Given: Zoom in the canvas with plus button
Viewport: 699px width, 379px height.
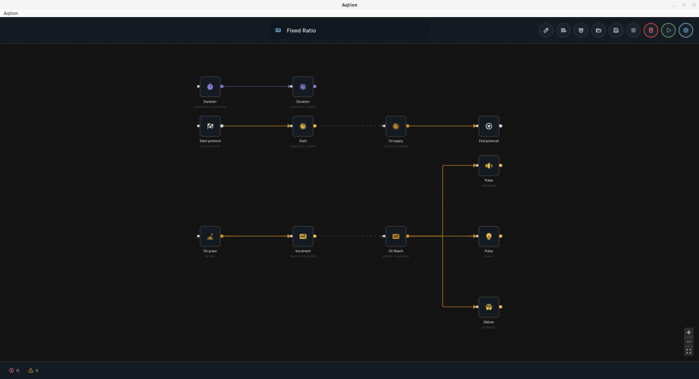Looking at the screenshot, I should click(689, 332).
